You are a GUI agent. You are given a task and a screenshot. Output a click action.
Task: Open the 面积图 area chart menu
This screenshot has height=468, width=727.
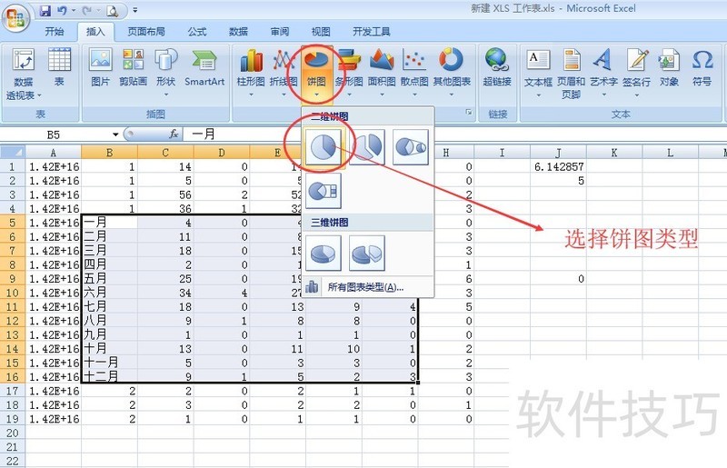click(x=382, y=74)
